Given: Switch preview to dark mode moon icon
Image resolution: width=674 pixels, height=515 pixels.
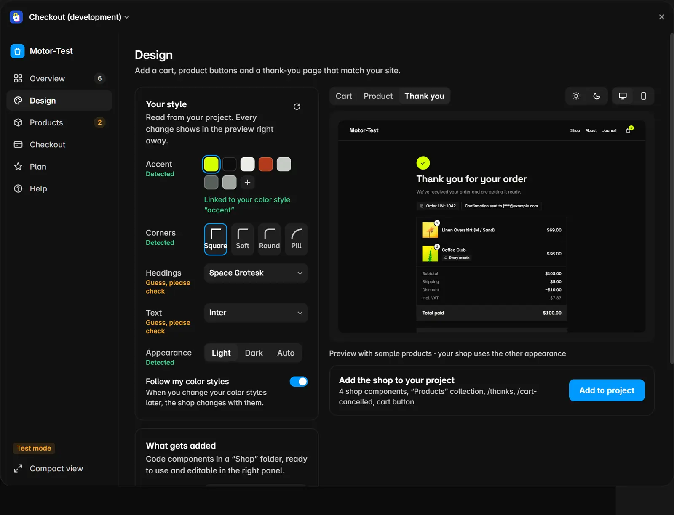Looking at the screenshot, I should (596, 96).
